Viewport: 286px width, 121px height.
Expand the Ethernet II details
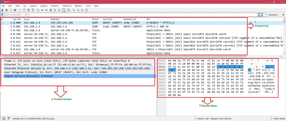pyautogui.click(x=2, y=64)
